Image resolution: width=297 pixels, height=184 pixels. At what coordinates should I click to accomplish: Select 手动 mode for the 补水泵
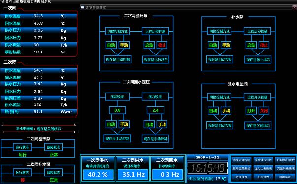tap(226, 45)
